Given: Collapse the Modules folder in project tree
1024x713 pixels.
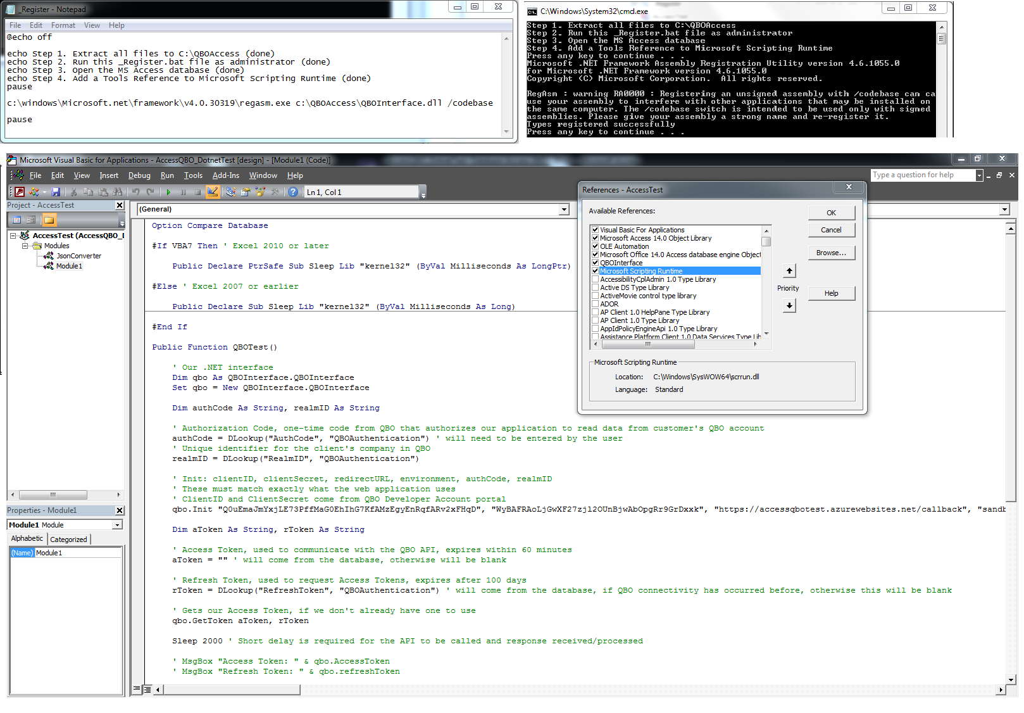Looking at the screenshot, I should click(x=25, y=246).
